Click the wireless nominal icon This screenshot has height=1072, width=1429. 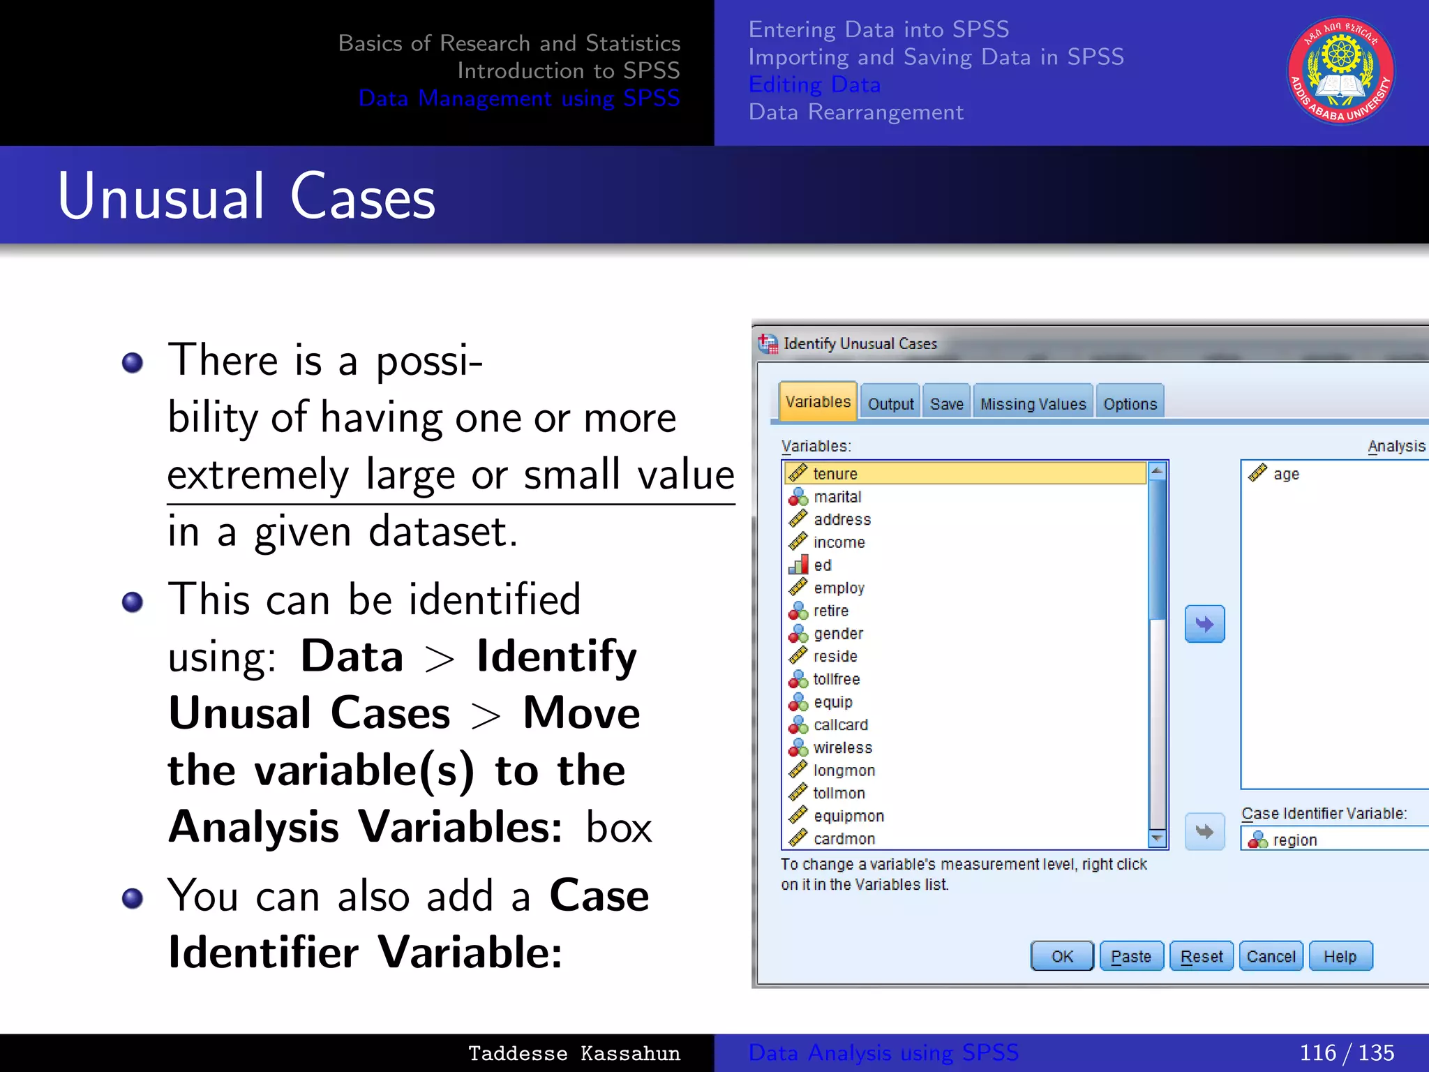point(798,747)
